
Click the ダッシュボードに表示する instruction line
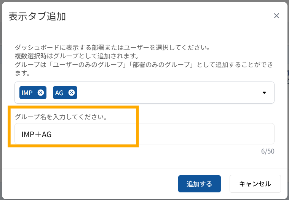click(x=112, y=48)
